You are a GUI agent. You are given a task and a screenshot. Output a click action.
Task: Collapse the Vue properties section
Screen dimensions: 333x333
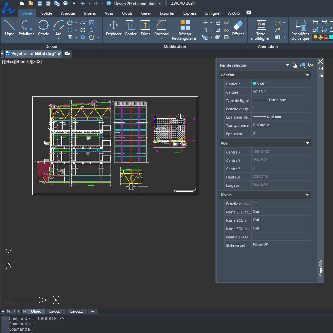coord(307,143)
